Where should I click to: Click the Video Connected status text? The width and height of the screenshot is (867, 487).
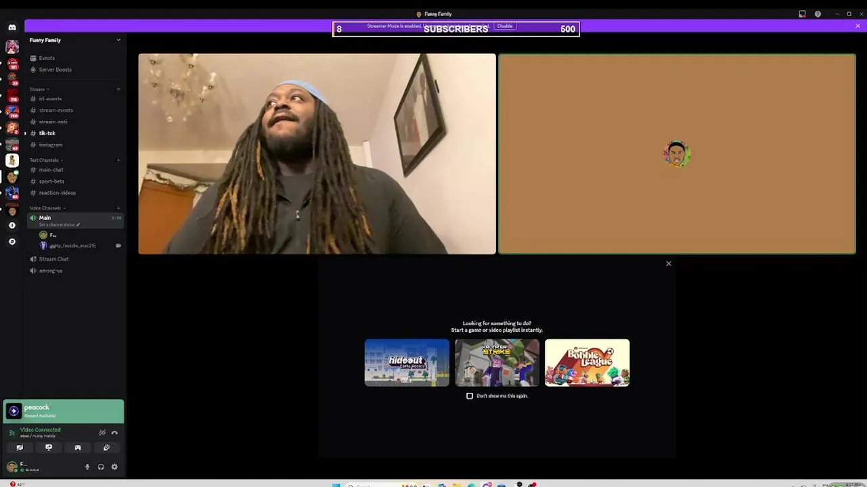40,430
